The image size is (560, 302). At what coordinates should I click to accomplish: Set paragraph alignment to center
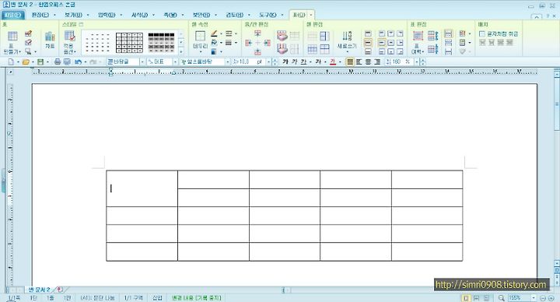tap(368, 61)
